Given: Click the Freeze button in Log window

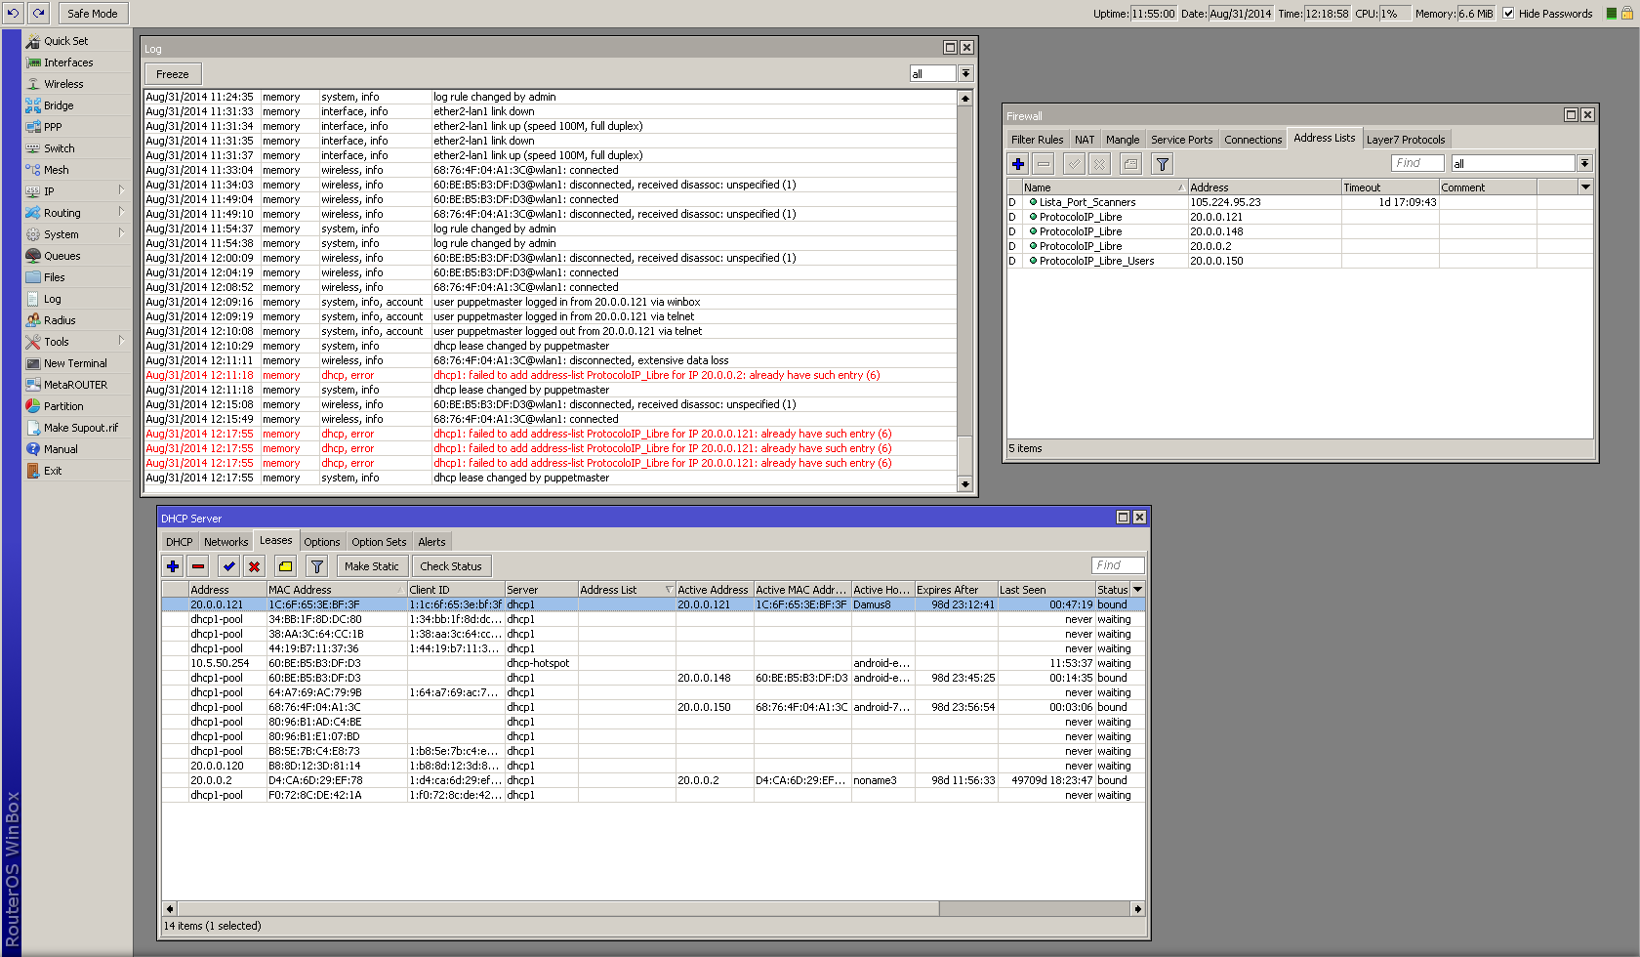Looking at the screenshot, I should pos(173,74).
